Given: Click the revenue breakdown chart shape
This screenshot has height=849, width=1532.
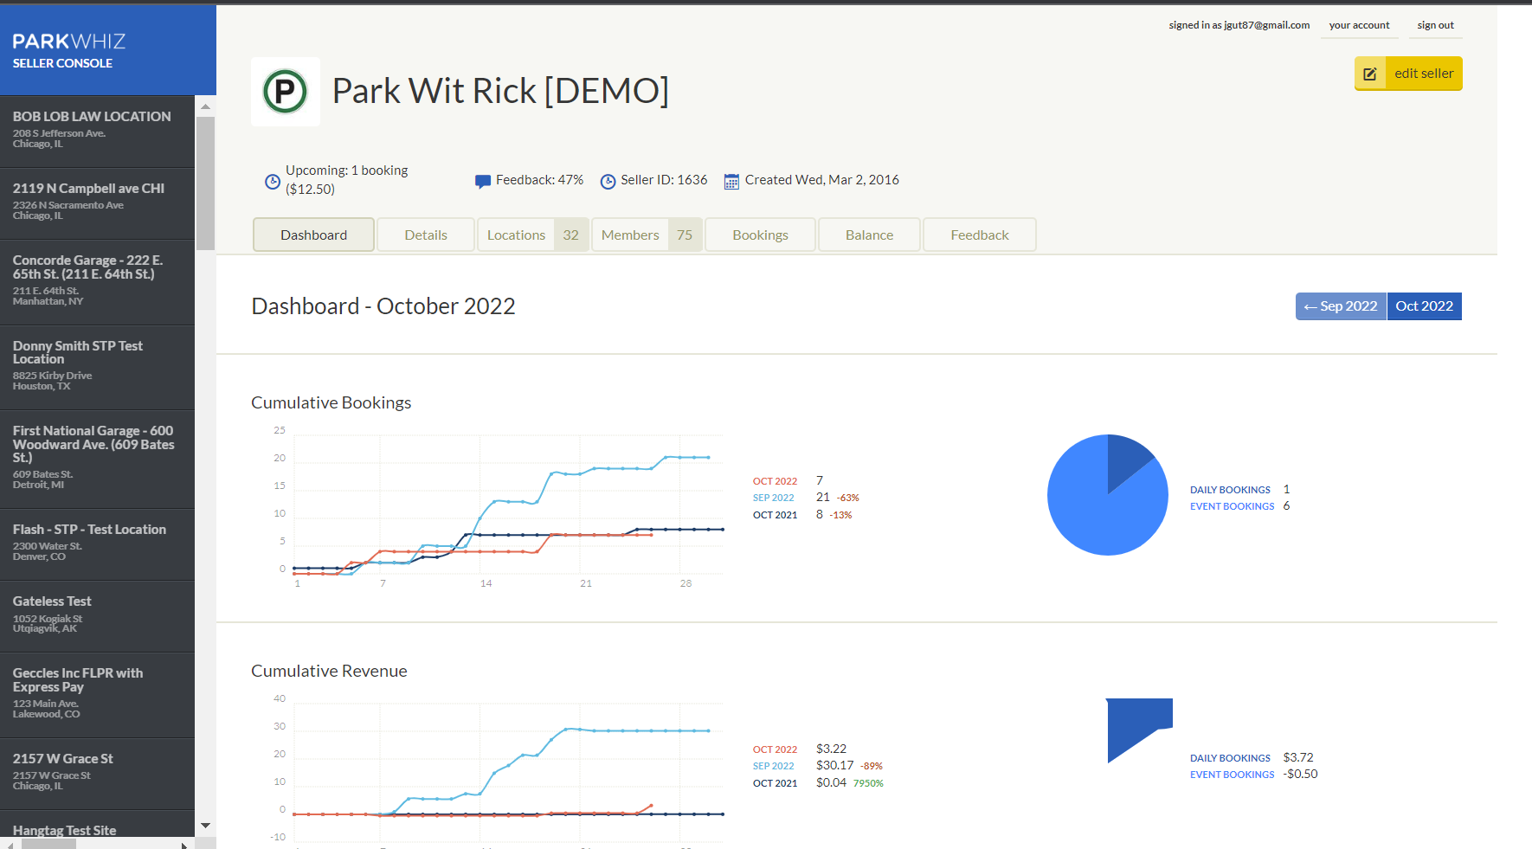Looking at the screenshot, I should [1137, 725].
